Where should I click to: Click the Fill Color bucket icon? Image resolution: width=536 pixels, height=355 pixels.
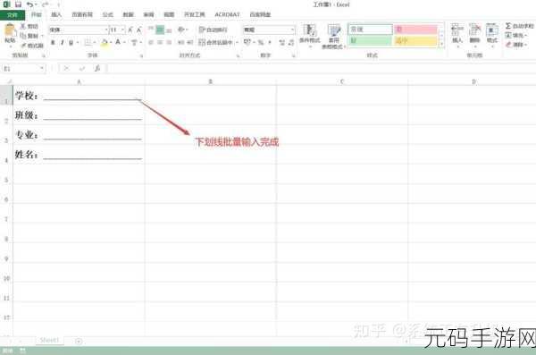pos(105,42)
